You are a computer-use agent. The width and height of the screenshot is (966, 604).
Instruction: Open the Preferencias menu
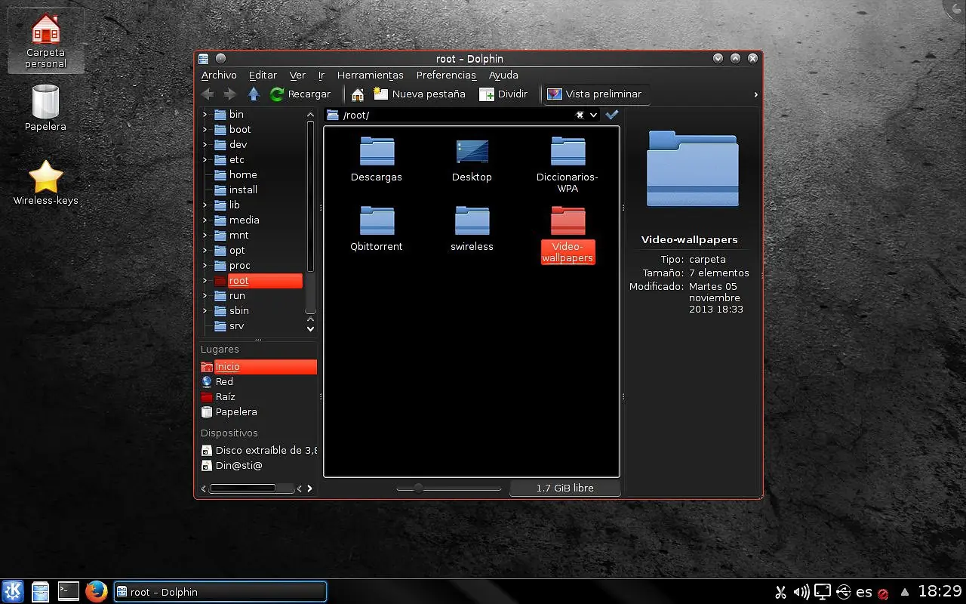coord(447,75)
